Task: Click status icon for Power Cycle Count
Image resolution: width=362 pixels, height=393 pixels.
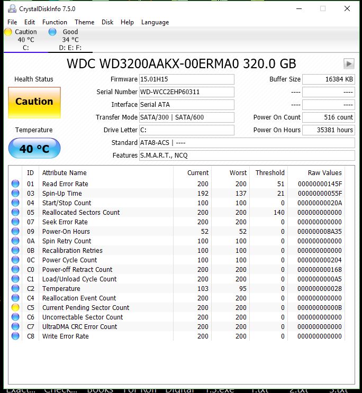Action: pos(15,260)
